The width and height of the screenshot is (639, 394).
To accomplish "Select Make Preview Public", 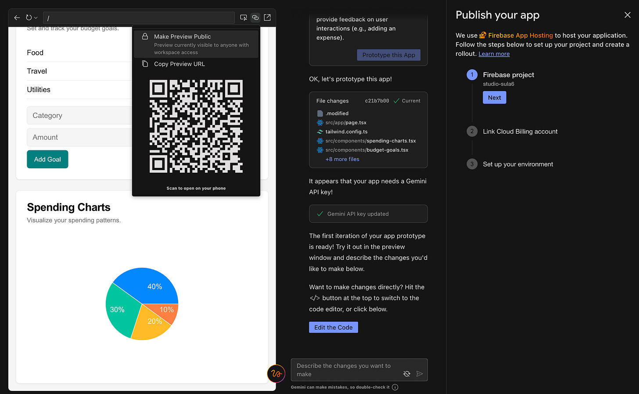I will click(x=196, y=44).
